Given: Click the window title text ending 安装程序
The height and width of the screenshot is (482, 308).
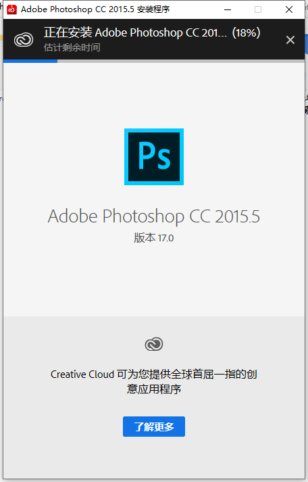Looking at the screenshot, I should pyautogui.click(x=95, y=9).
